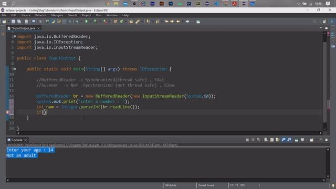Click the New Java Package toolbar icon
The width and height of the screenshot is (336, 189).
point(115,22)
